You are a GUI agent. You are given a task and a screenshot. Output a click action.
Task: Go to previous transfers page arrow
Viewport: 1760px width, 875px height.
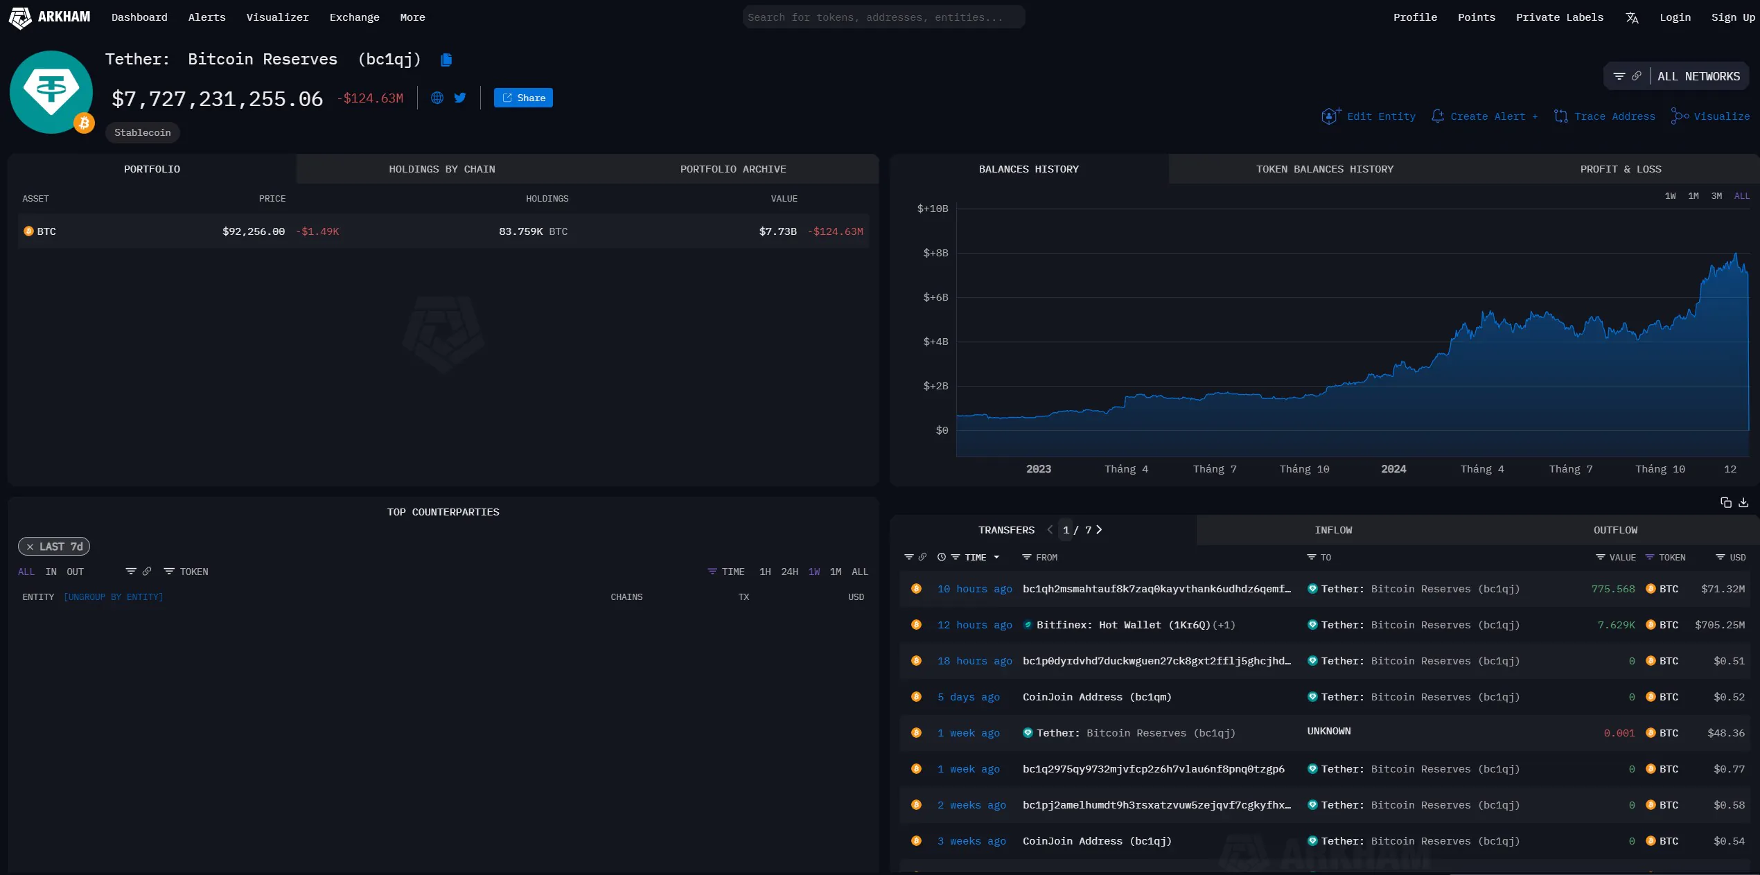(x=1050, y=529)
